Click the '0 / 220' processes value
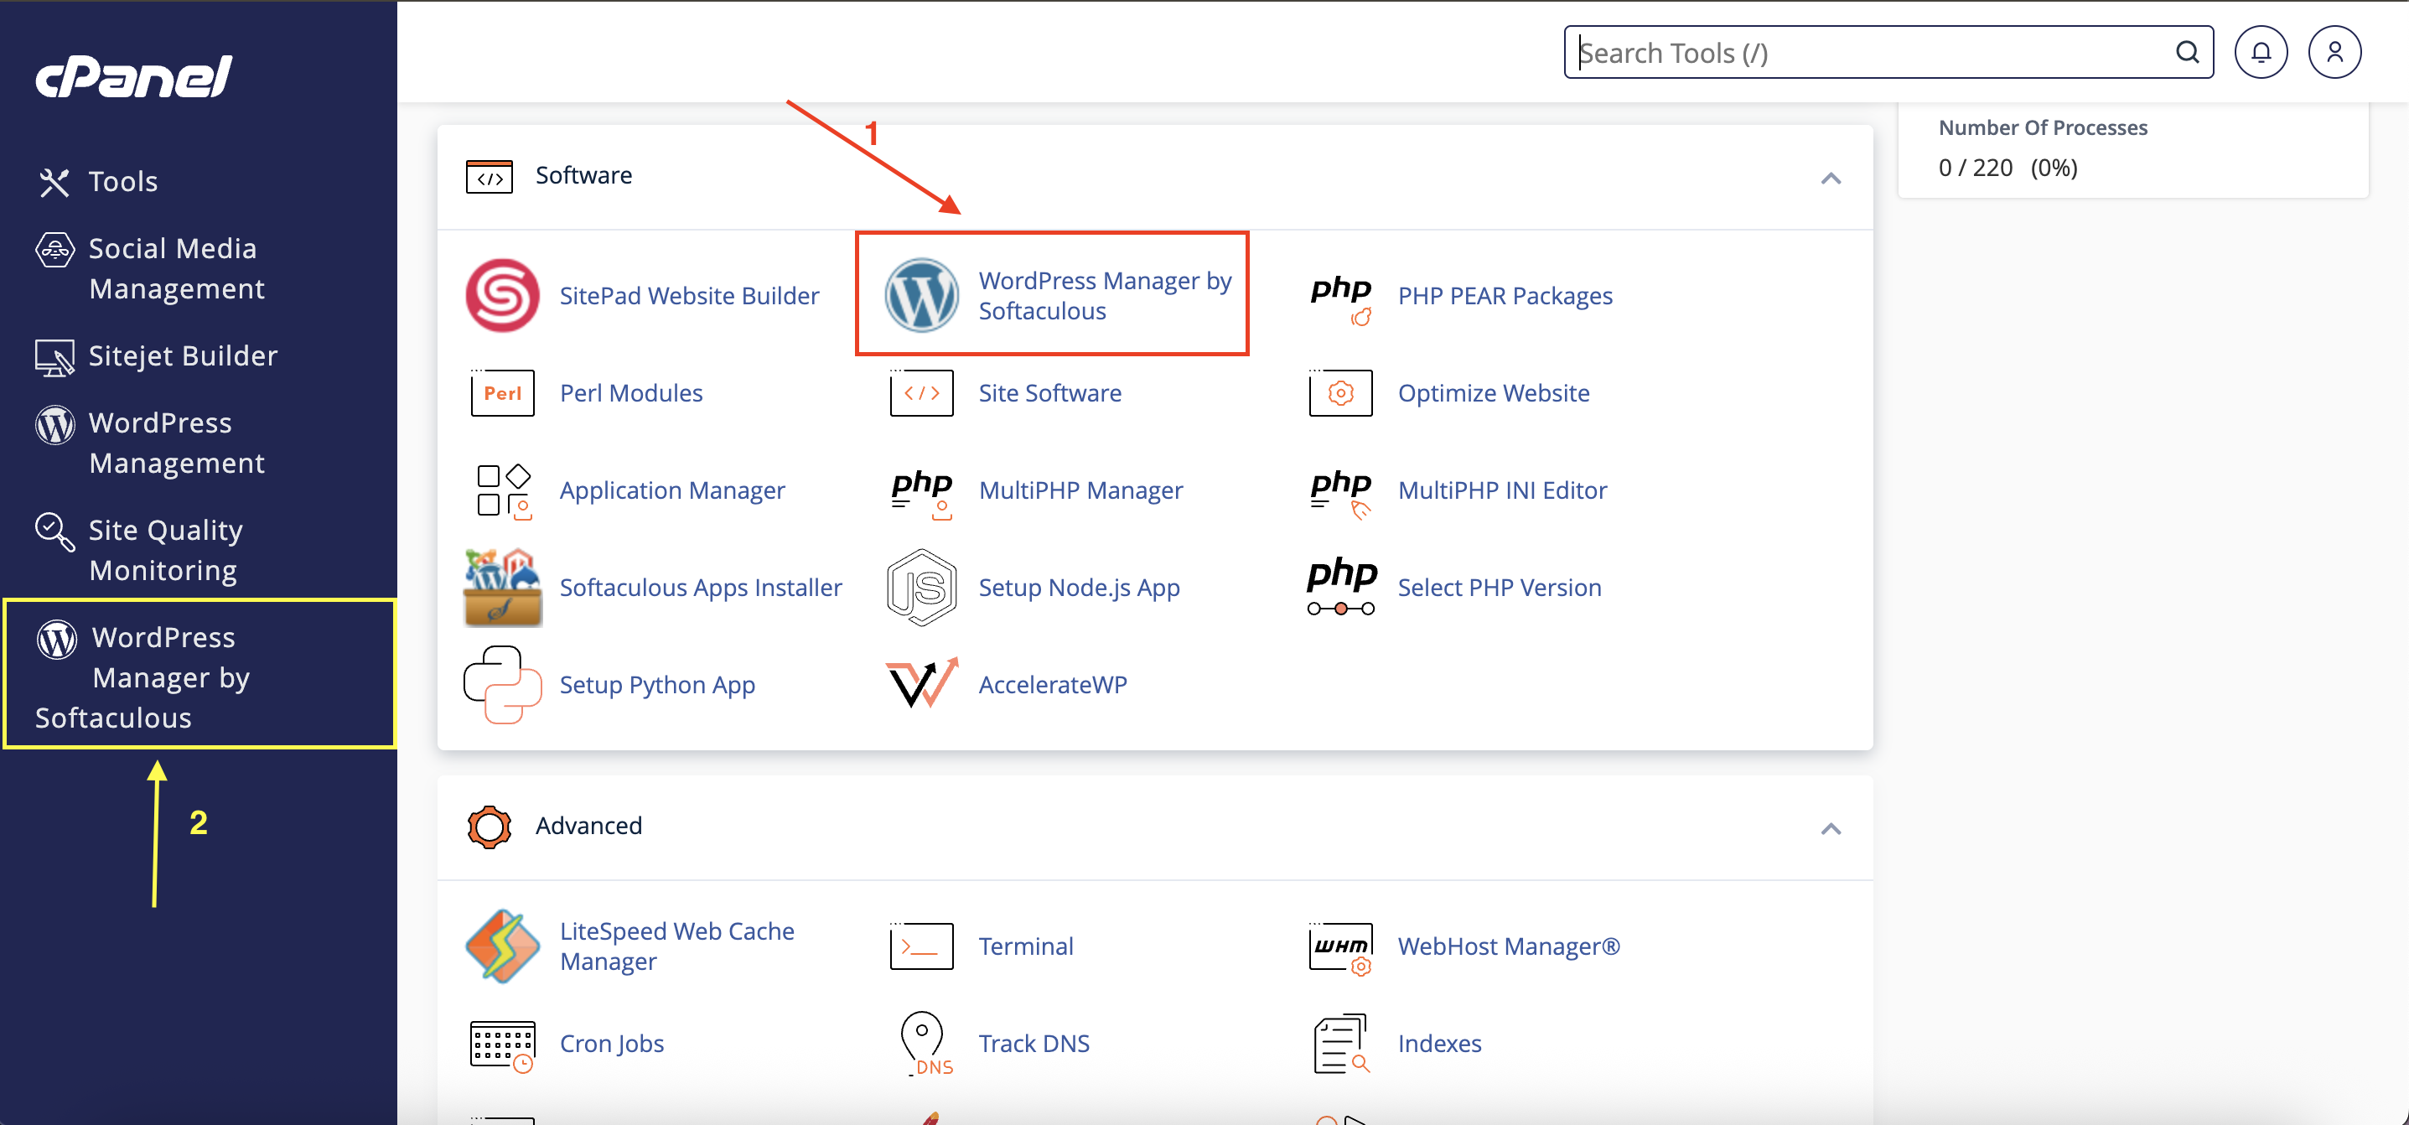 [x=1975, y=168]
